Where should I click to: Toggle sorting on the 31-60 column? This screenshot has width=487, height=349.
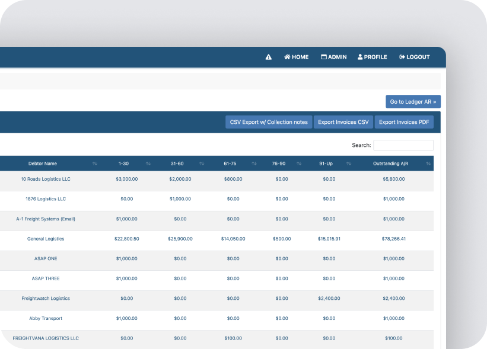(x=201, y=164)
